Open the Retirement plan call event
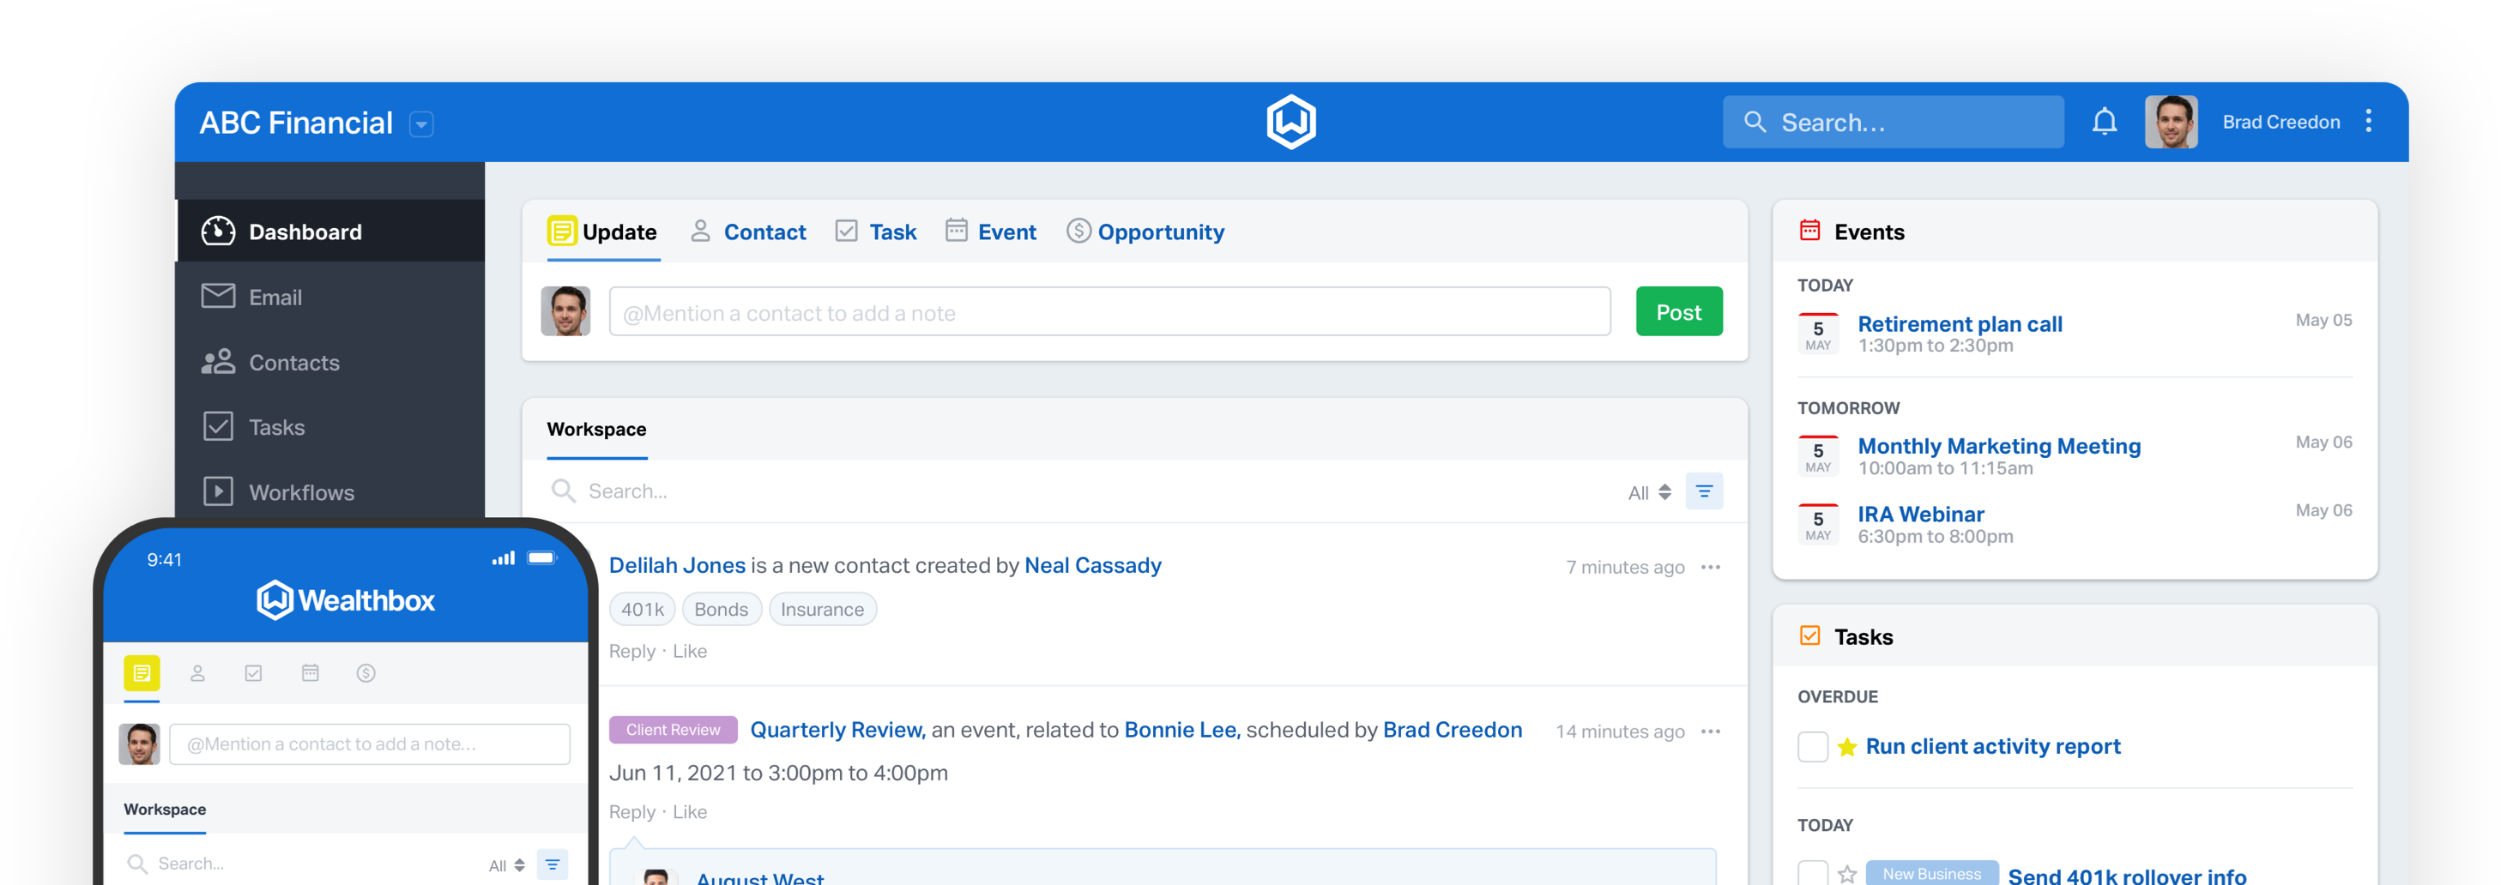Image resolution: width=2501 pixels, height=885 pixels. (x=1960, y=323)
